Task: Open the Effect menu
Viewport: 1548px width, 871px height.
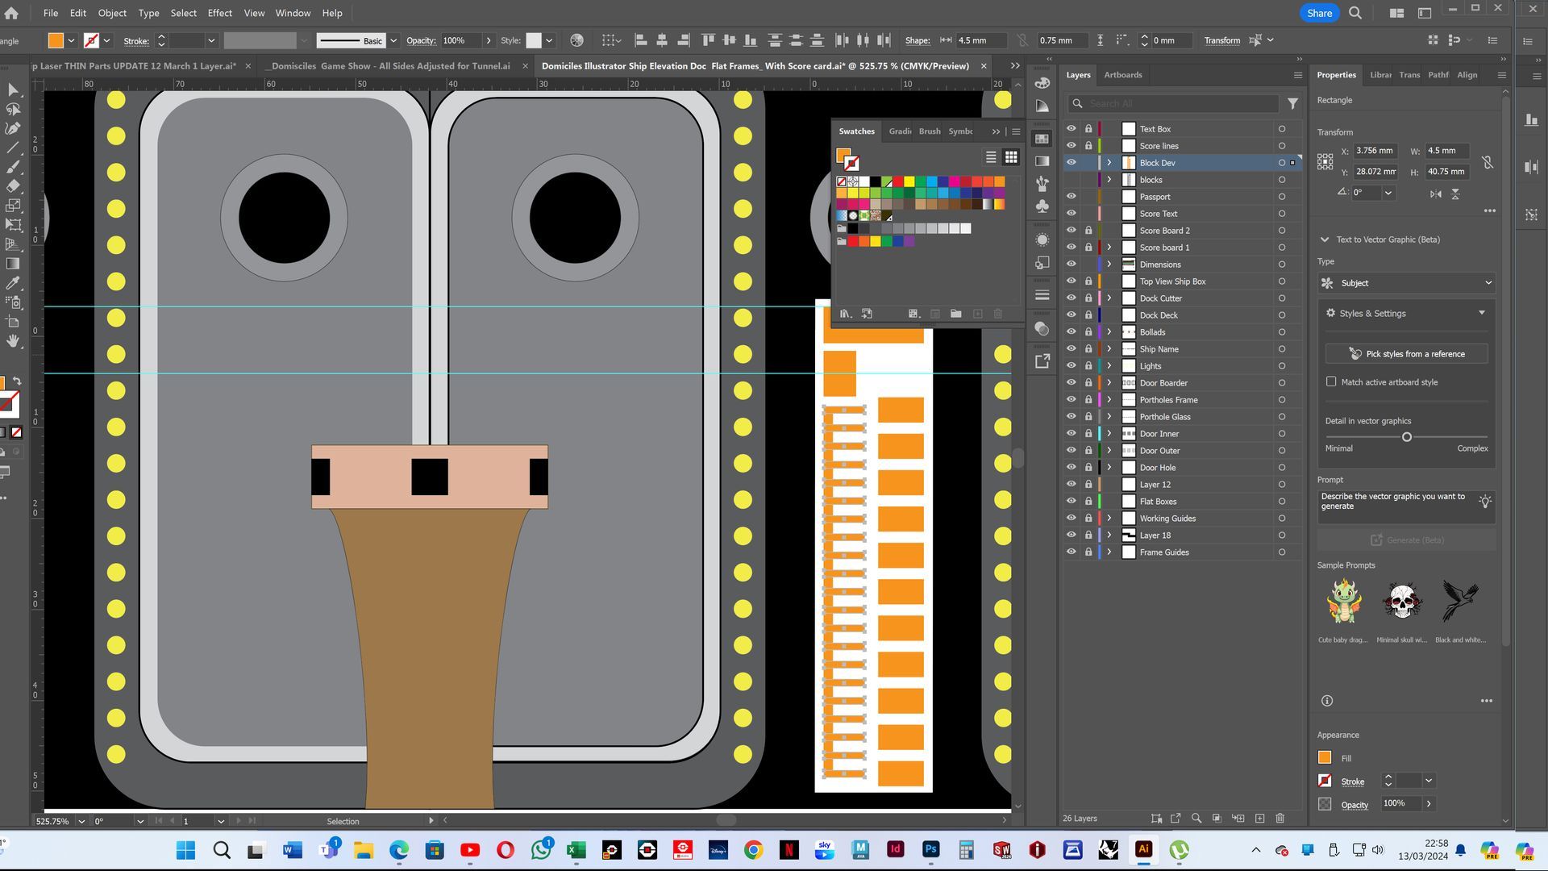Action: (x=219, y=13)
